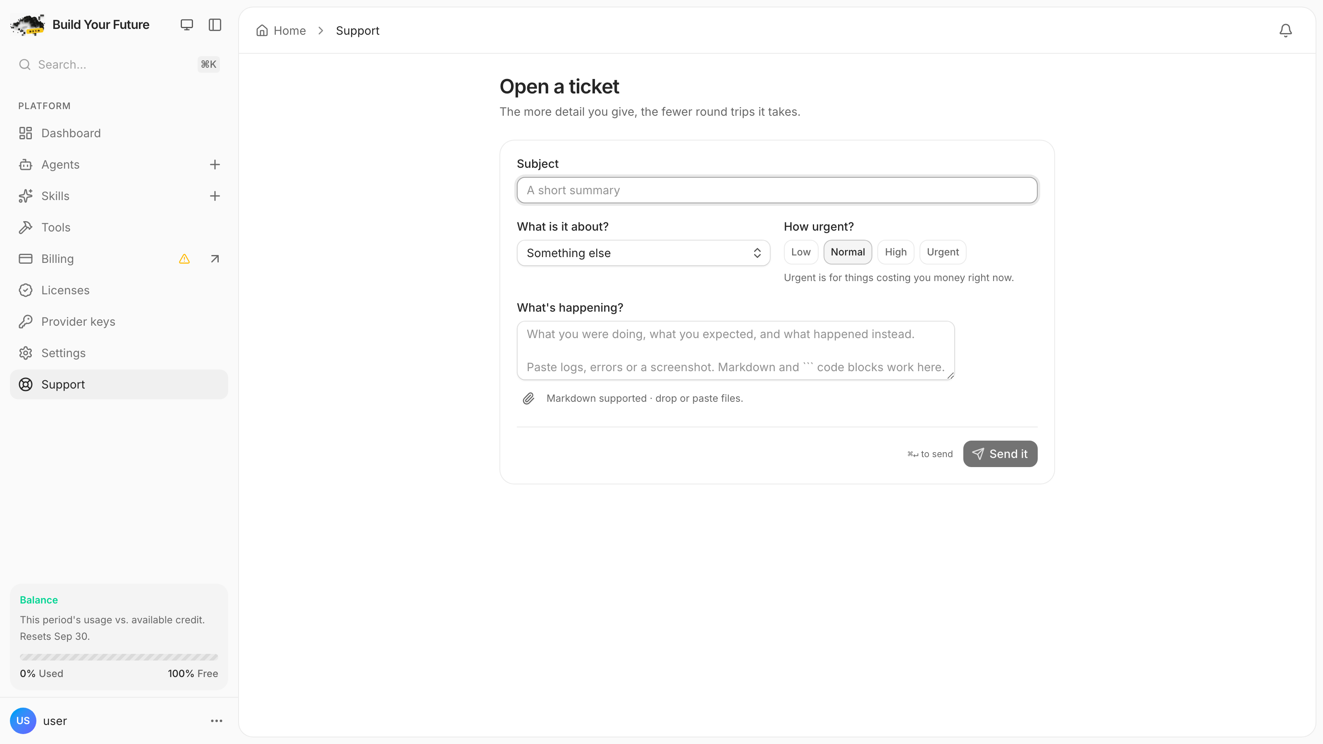The width and height of the screenshot is (1323, 744).
Task: Focus the Subject input field
Action: (x=776, y=191)
